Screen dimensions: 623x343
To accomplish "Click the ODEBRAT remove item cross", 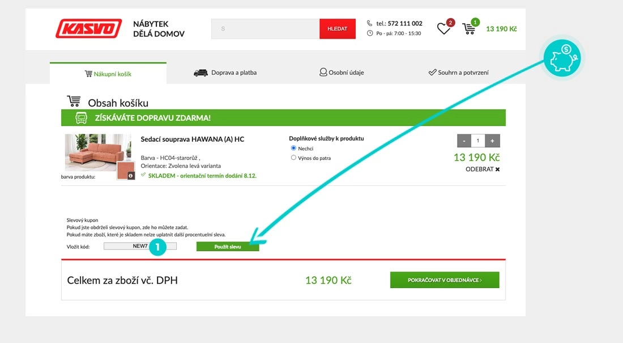I will click(497, 170).
